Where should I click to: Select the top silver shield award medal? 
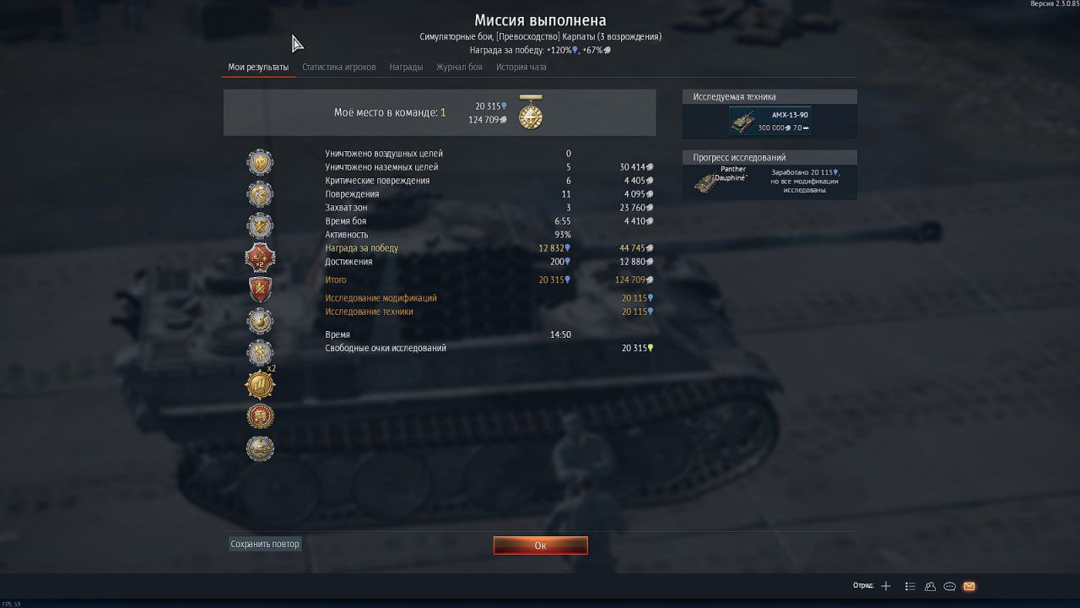(x=260, y=162)
